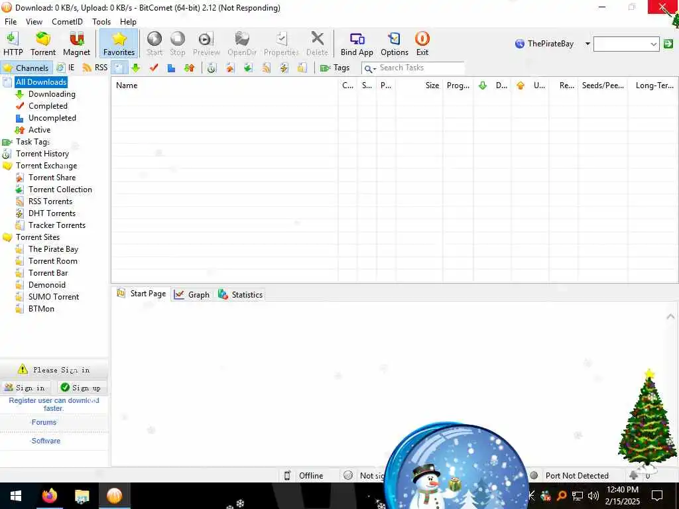Open the Demonoid site entry
Image resolution: width=679 pixels, height=509 pixels.
(47, 285)
